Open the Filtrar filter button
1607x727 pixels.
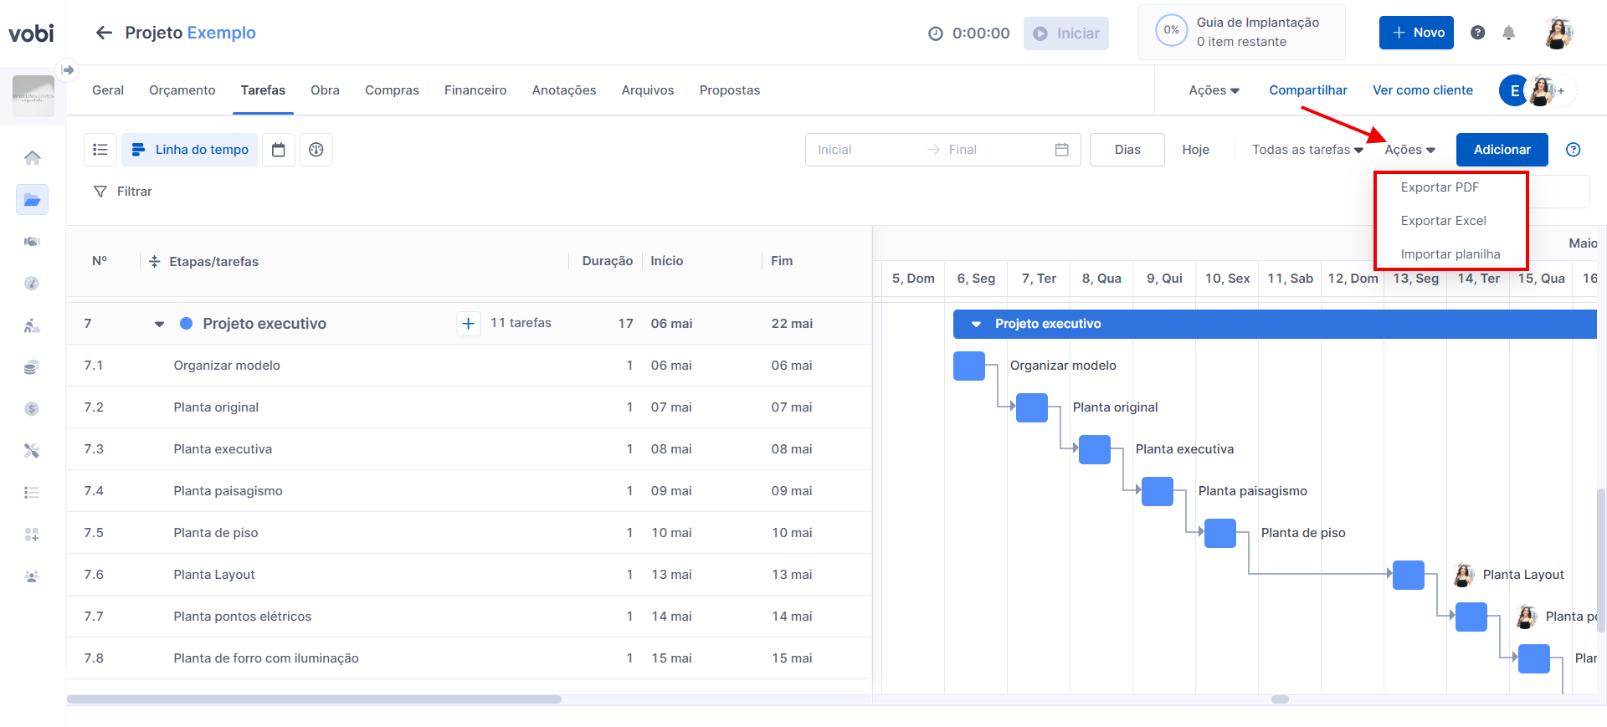coord(123,192)
